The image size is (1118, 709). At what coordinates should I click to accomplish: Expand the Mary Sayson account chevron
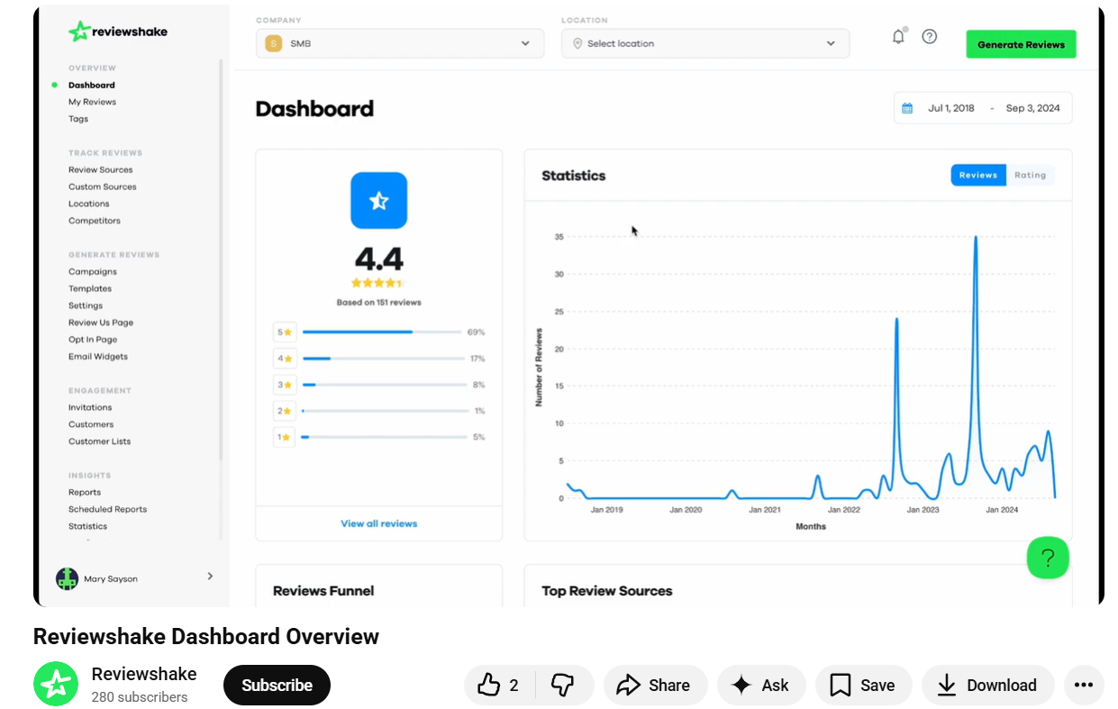click(210, 576)
